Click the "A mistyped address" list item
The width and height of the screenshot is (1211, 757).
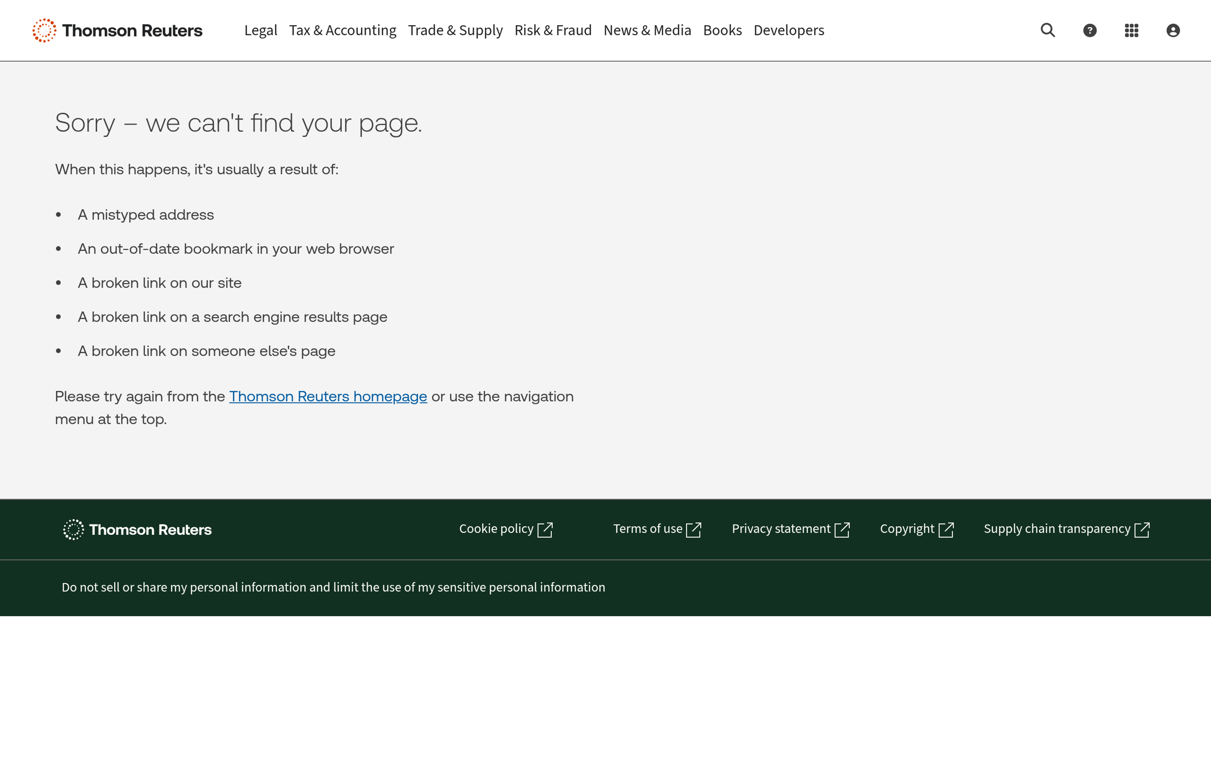[x=146, y=215]
